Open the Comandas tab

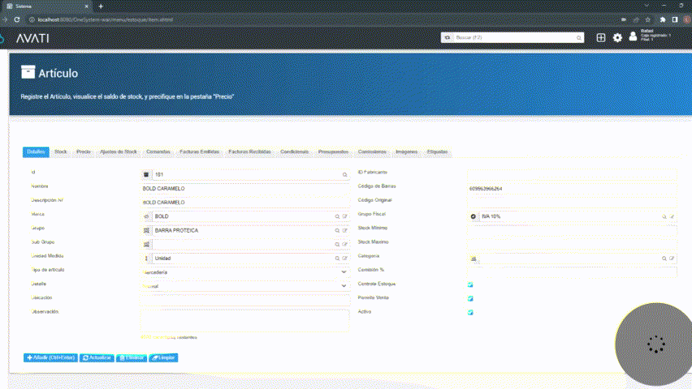pyautogui.click(x=158, y=152)
